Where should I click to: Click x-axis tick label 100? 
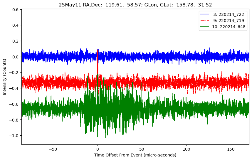coord(187,149)
